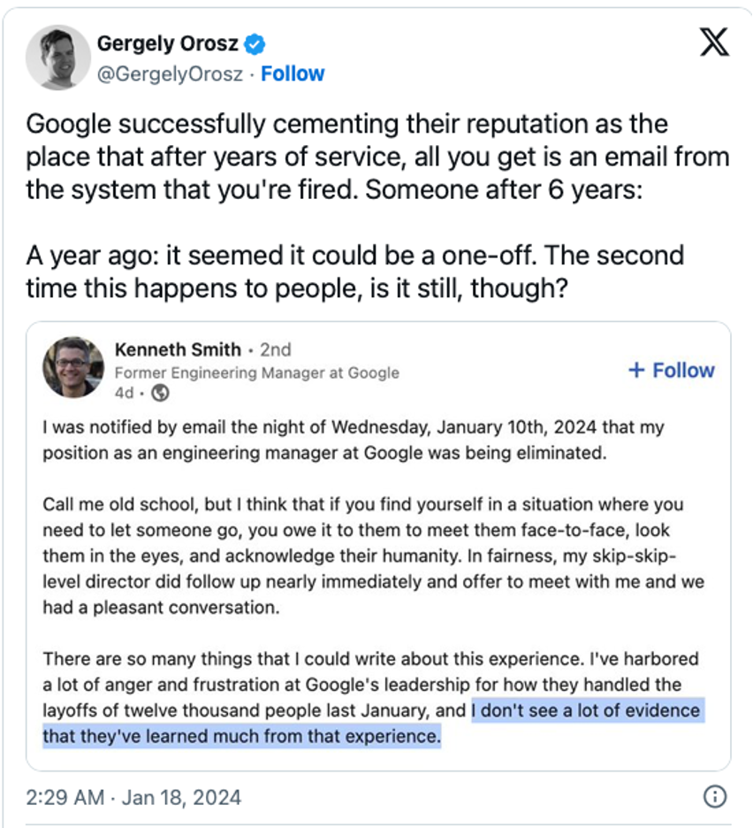Open the @GergelyOrosz handle link
Viewport: 753px width, 828px height.
click(x=168, y=74)
